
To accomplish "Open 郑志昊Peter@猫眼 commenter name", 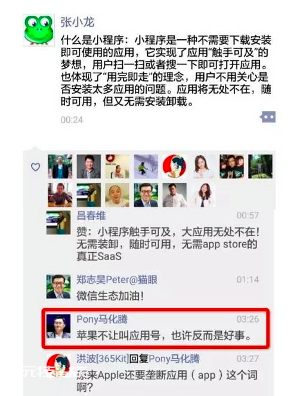I will (117, 280).
